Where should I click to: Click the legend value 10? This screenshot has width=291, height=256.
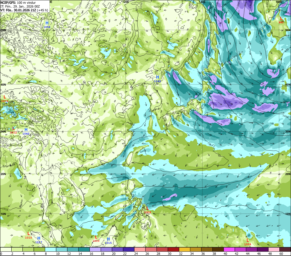58,254
